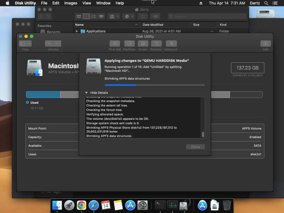Click the operation progress bar
Screen dimensions: 284x213
[155, 85]
